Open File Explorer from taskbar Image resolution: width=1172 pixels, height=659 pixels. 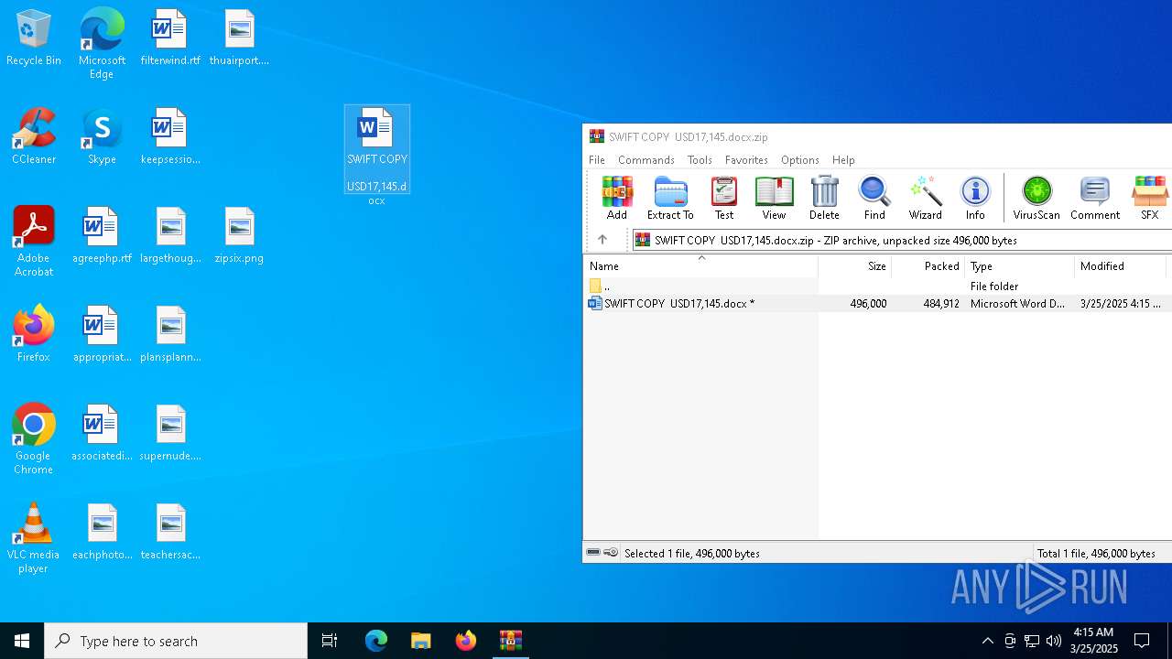point(420,641)
